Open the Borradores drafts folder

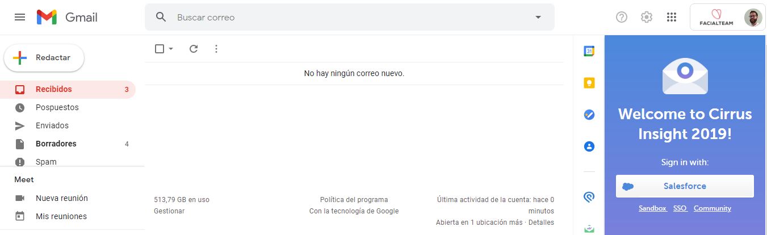[x=56, y=144]
